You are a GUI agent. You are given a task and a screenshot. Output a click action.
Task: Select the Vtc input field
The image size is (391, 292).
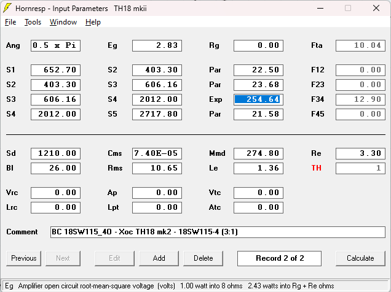(258, 193)
